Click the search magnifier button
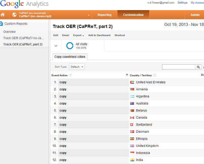This screenshot has width=204, height=164. [198, 67]
